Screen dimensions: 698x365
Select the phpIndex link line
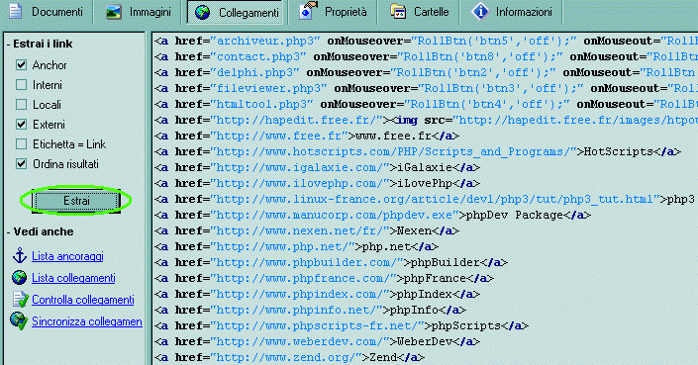click(x=317, y=295)
